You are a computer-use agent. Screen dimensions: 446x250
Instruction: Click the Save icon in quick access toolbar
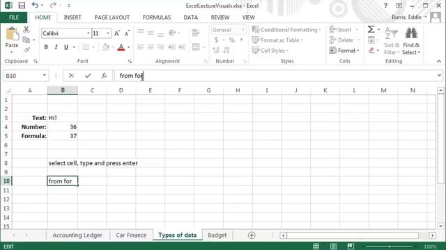click(x=22, y=6)
